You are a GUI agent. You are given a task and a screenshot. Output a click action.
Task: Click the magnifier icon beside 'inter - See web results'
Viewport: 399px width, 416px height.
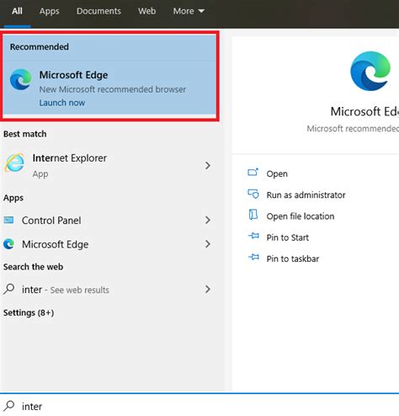point(9,289)
